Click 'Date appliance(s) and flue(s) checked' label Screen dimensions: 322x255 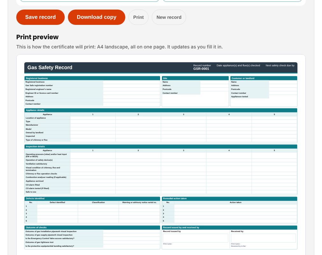tap(238, 65)
